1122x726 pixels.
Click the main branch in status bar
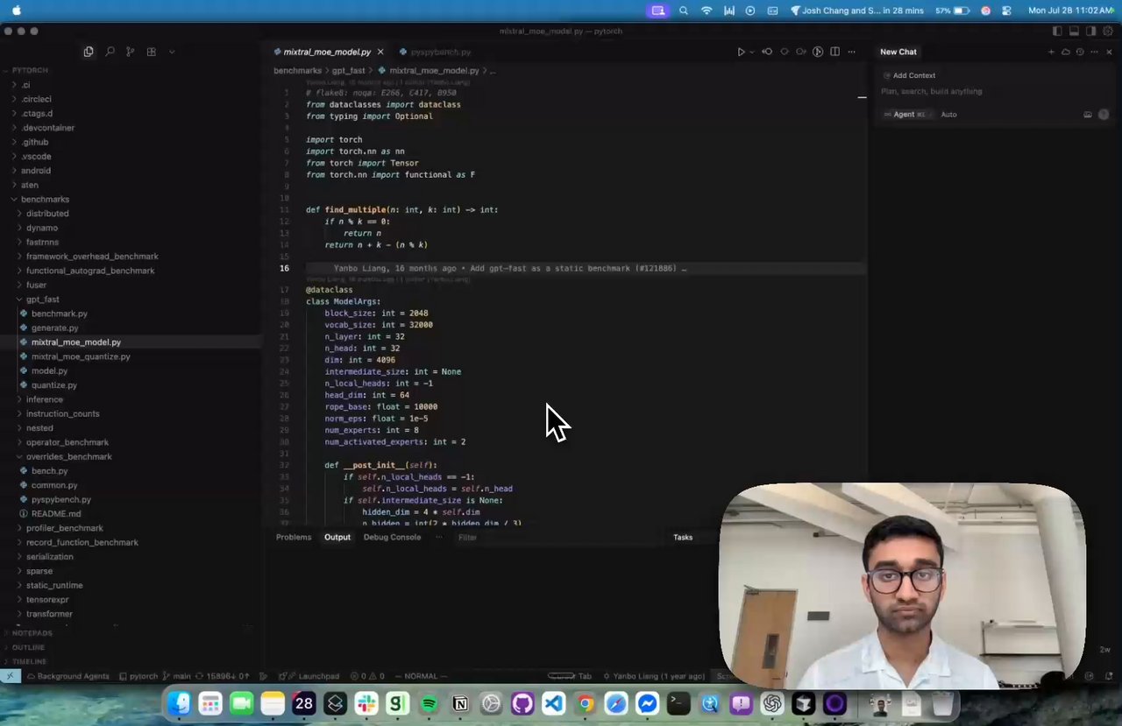pyautogui.click(x=177, y=676)
